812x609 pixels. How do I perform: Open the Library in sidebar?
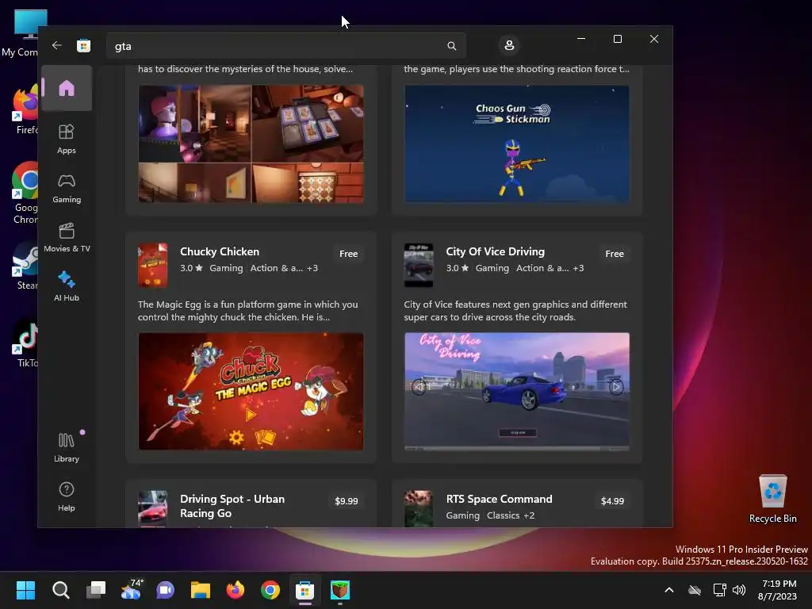click(x=67, y=447)
